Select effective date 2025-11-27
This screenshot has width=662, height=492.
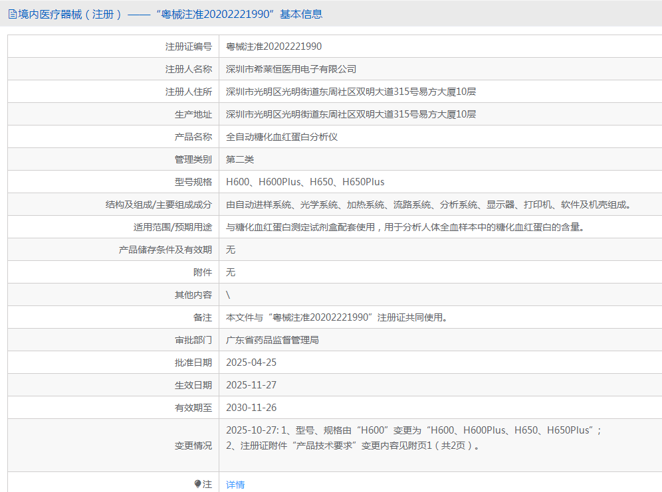[x=251, y=385]
